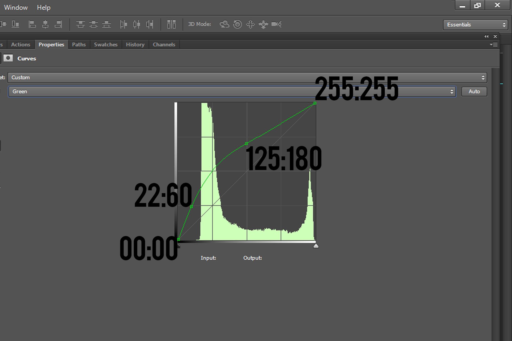Viewport: 512px width, 341px height.
Task: Switch to the Channels tab
Action: pyautogui.click(x=164, y=44)
